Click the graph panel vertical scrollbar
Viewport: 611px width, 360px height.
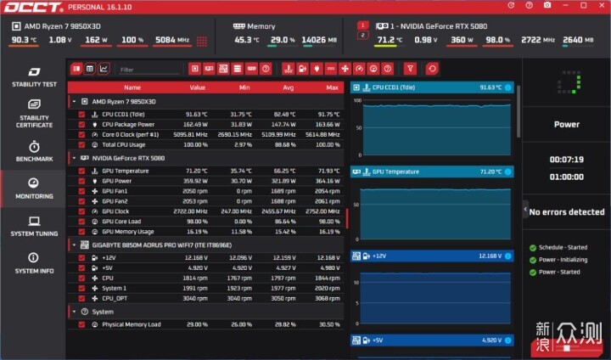click(x=519, y=111)
